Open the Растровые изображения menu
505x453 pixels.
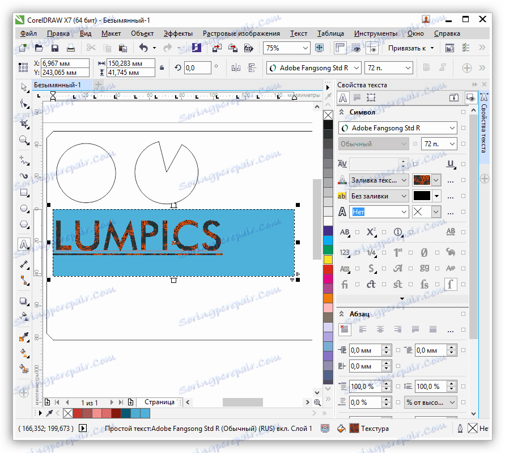pos(241,33)
